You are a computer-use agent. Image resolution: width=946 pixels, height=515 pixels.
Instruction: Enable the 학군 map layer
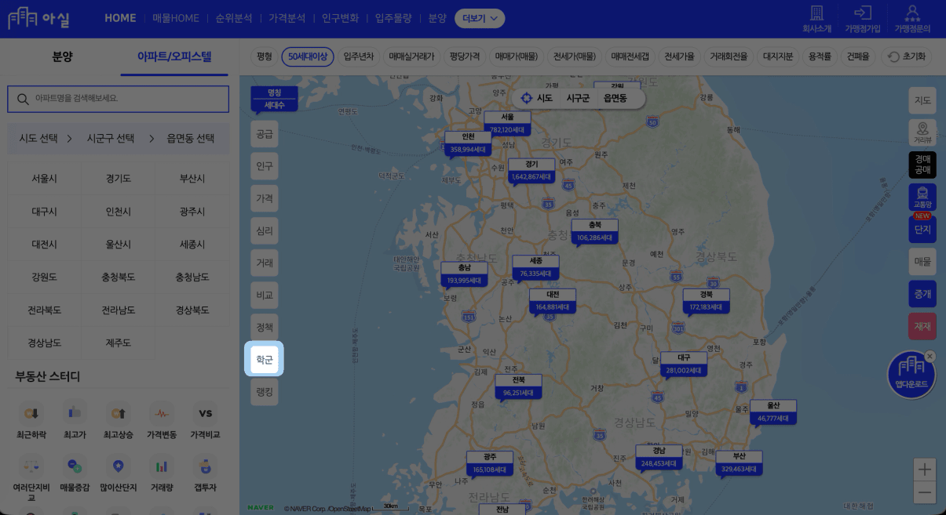click(265, 360)
